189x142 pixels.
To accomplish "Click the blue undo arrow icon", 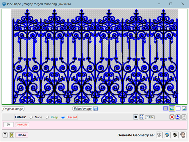I will click(x=178, y=117).
